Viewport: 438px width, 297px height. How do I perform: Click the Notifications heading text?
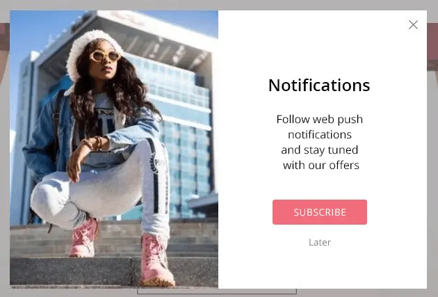pos(319,86)
